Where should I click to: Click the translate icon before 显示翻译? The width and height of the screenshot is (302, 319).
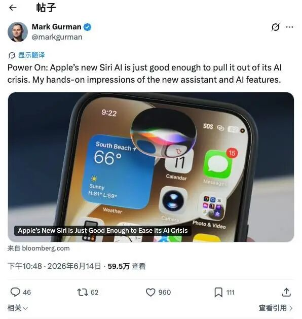[12, 55]
